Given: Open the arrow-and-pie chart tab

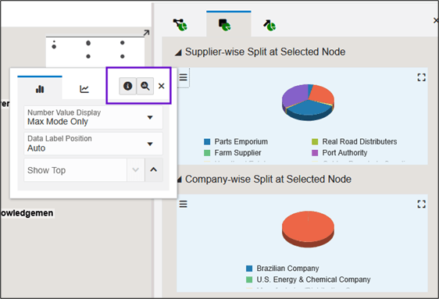Looking at the screenshot, I should coord(269,25).
